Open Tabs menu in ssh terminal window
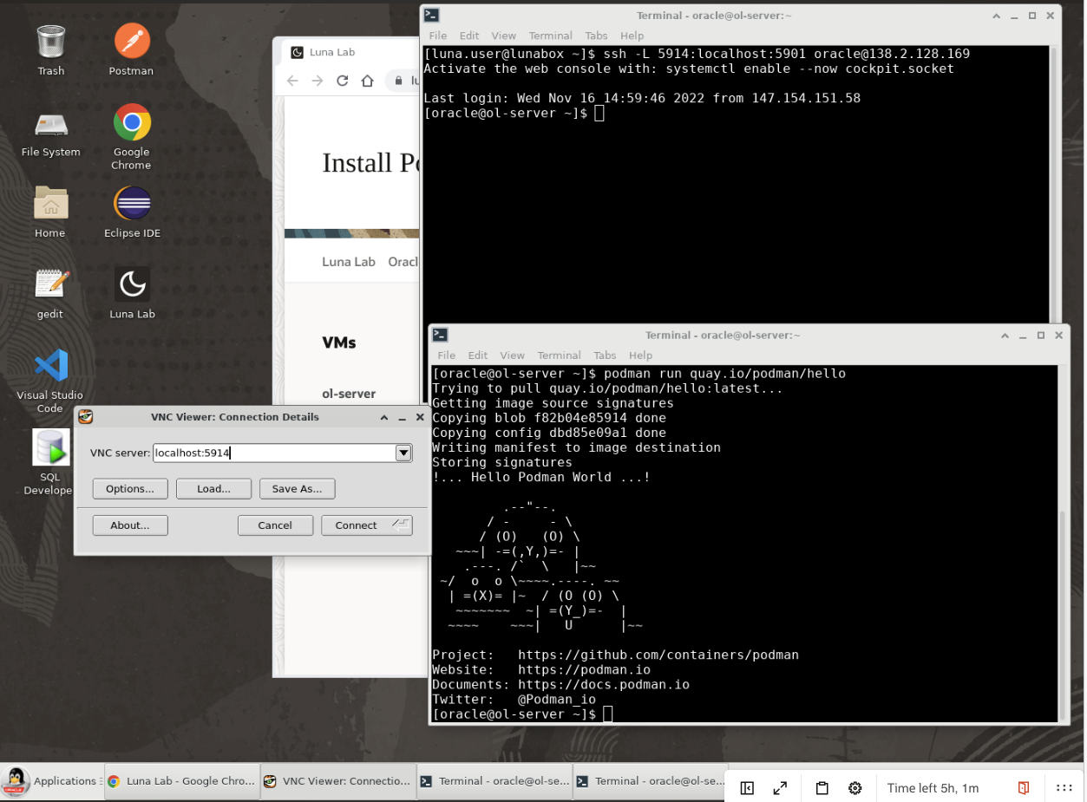This screenshot has width=1087, height=802. pos(596,36)
